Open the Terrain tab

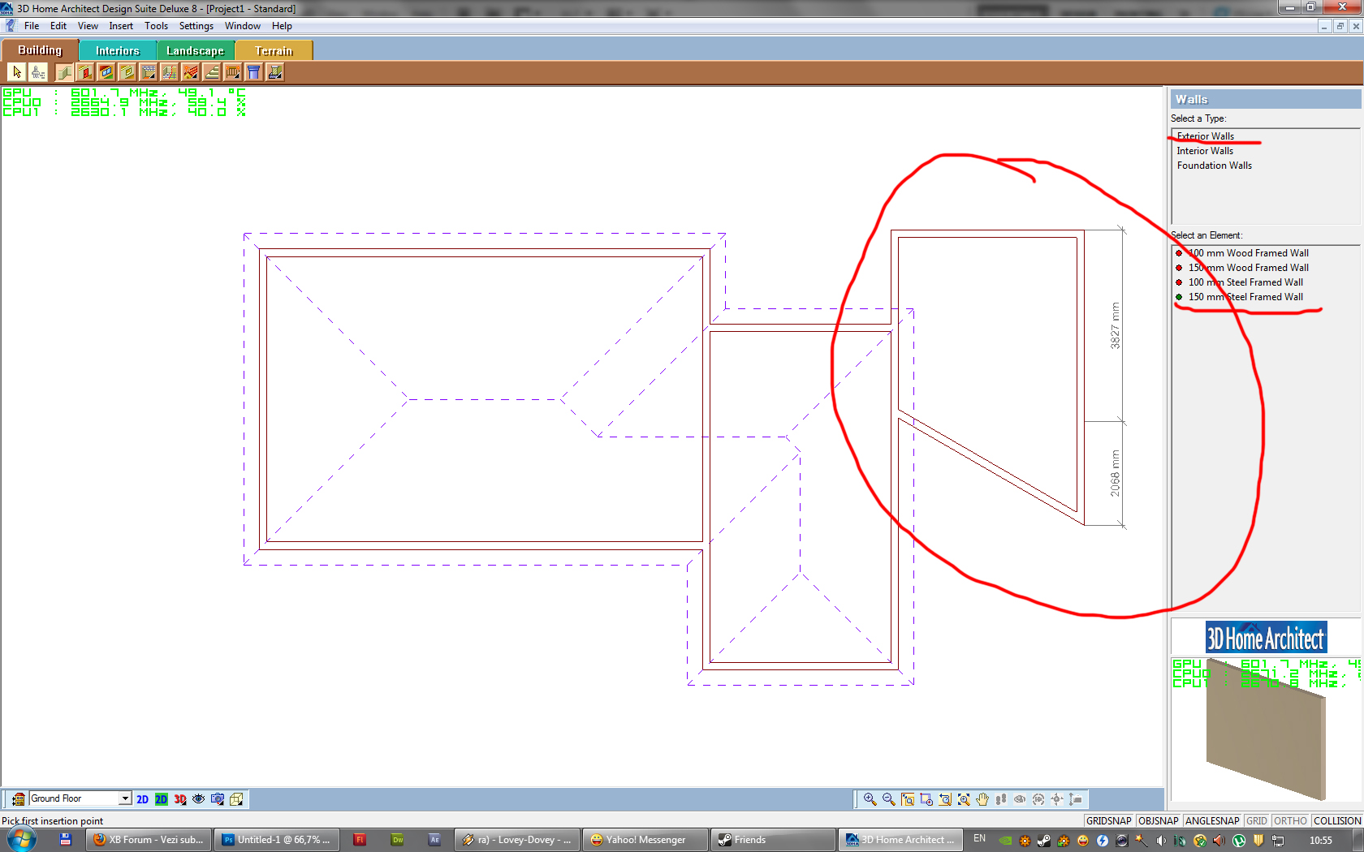point(274,50)
